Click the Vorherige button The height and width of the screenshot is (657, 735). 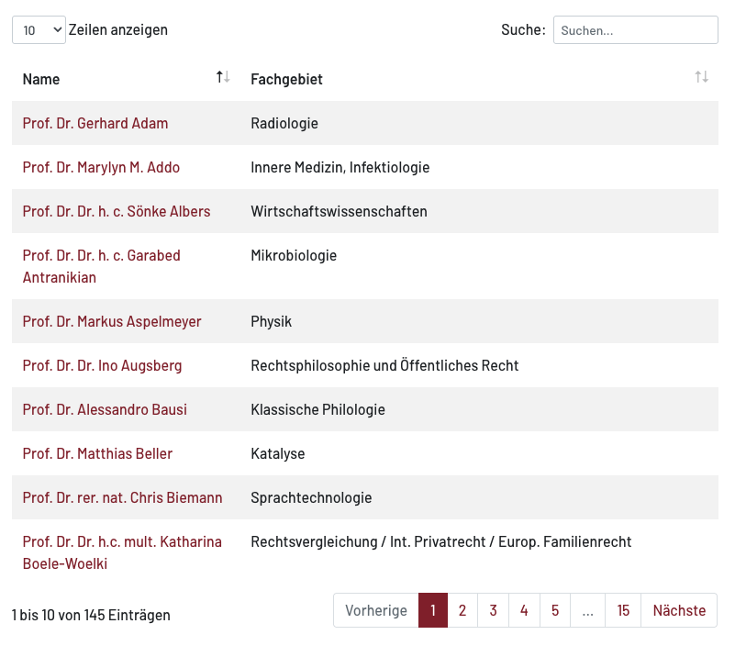[x=376, y=610]
